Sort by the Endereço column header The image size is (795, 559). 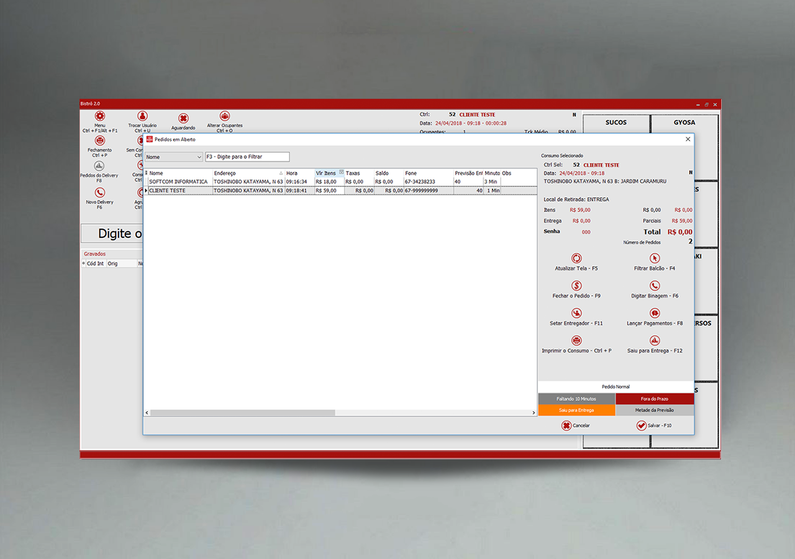245,173
